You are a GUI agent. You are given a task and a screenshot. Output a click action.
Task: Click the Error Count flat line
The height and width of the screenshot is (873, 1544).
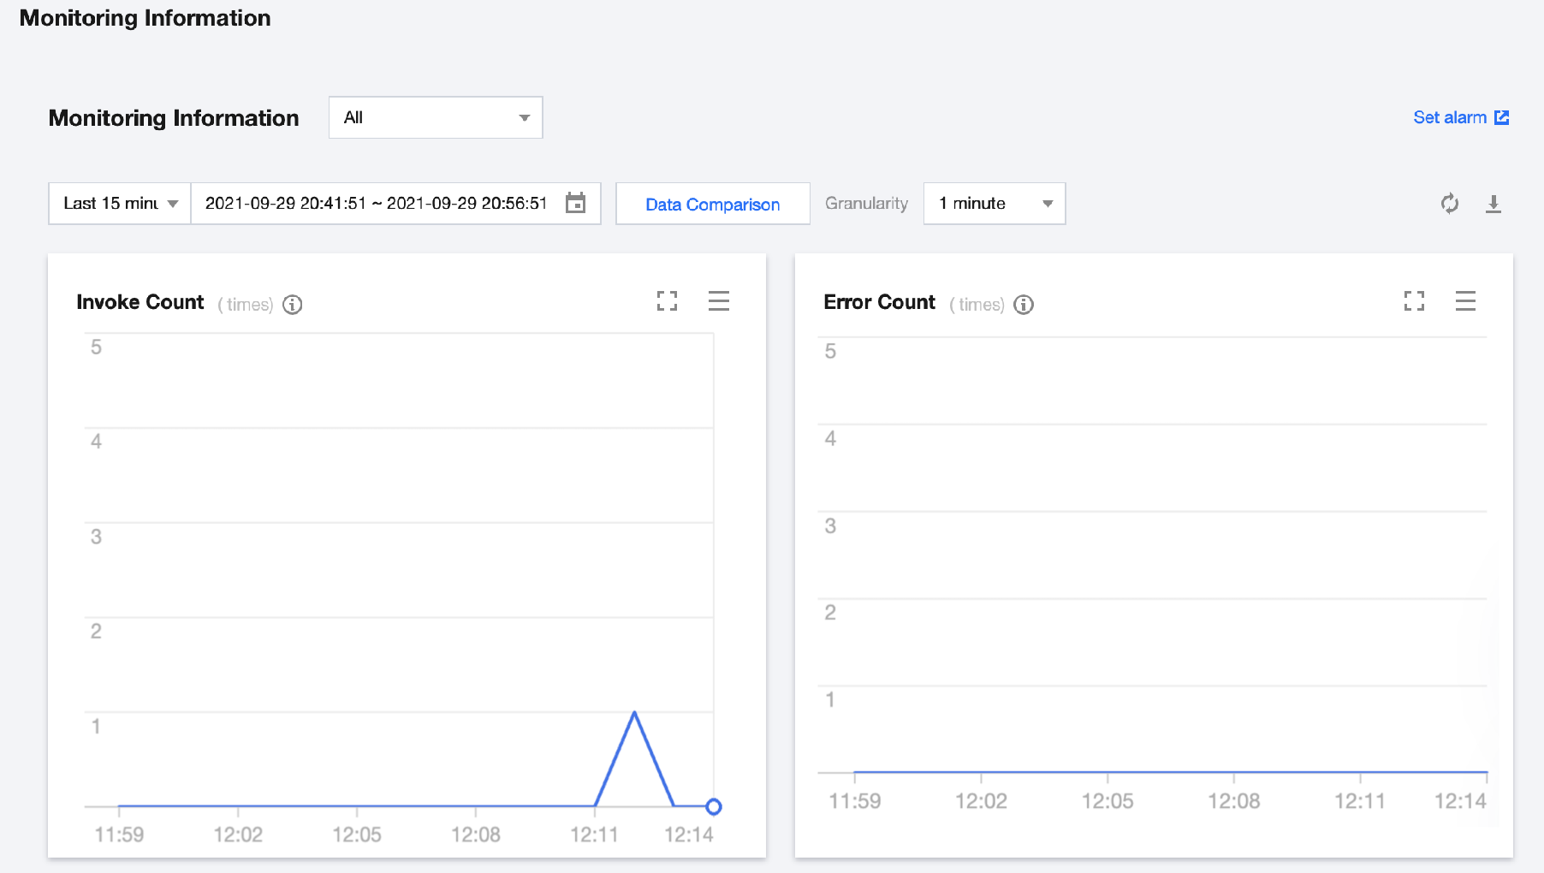pos(1169,772)
